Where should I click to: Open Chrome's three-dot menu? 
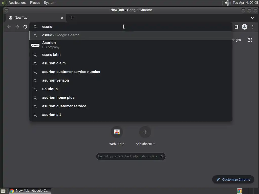click(x=253, y=27)
